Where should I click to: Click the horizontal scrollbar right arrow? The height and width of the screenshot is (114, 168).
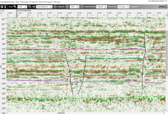[164, 113]
